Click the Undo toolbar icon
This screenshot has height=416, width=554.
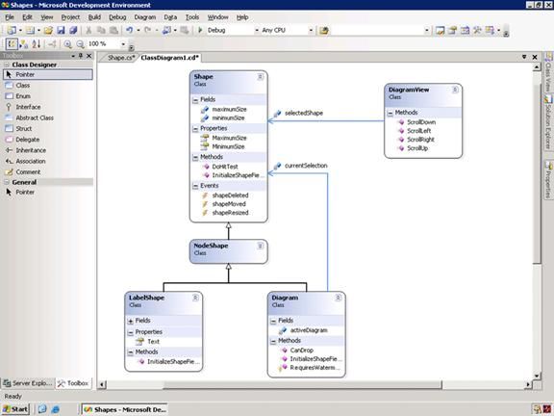[129, 31]
